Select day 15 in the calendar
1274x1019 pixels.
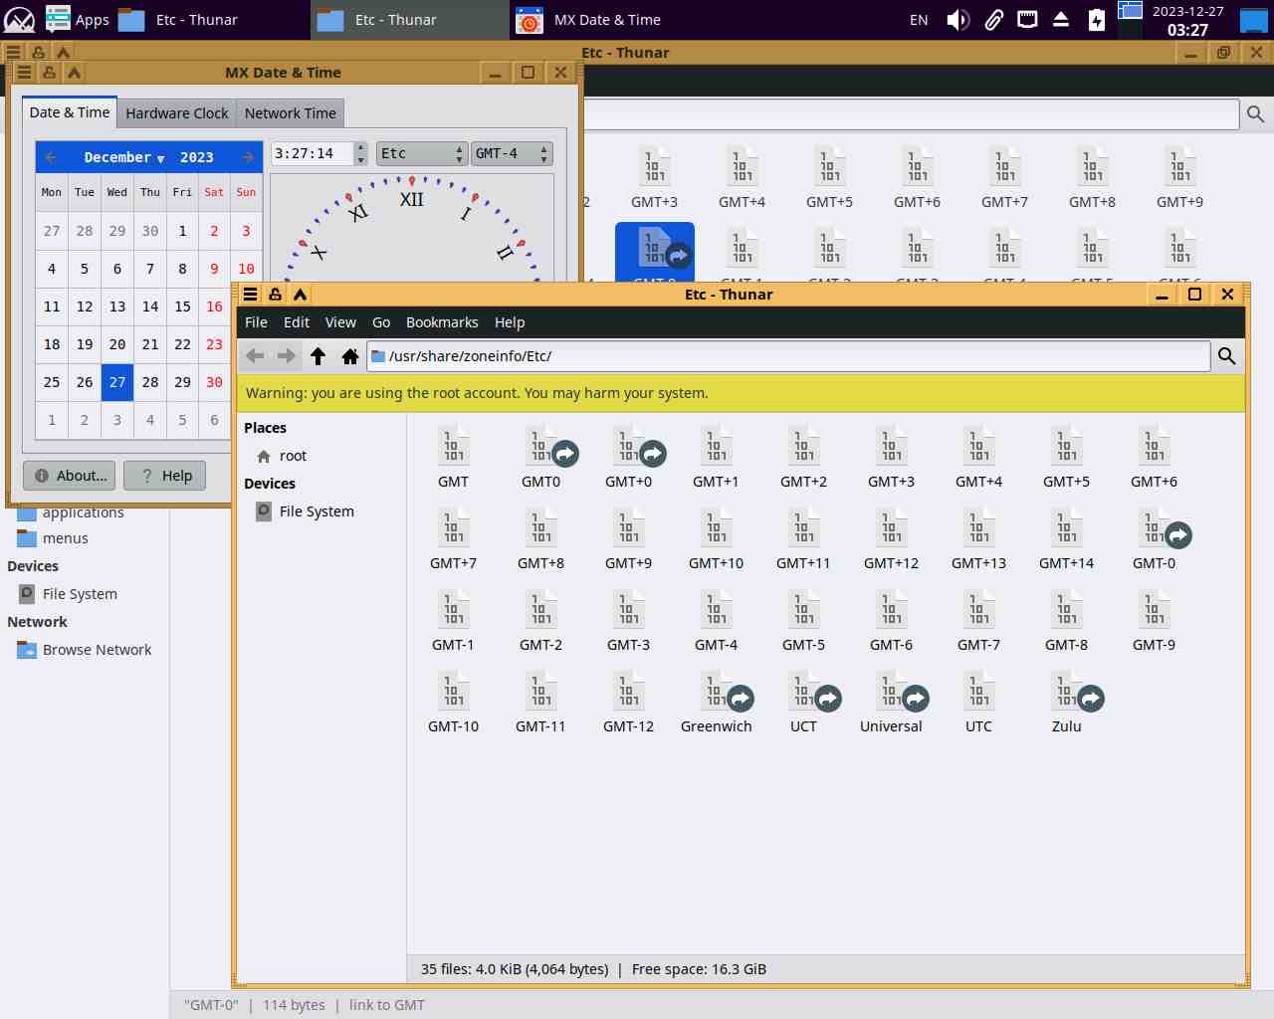coord(182,306)
